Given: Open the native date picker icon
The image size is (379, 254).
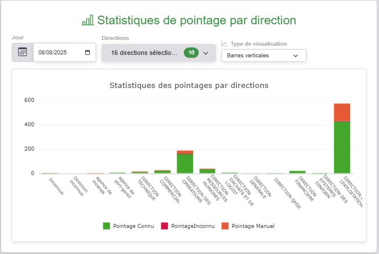Looking at the screenshot, I should (x=88, y=53).
